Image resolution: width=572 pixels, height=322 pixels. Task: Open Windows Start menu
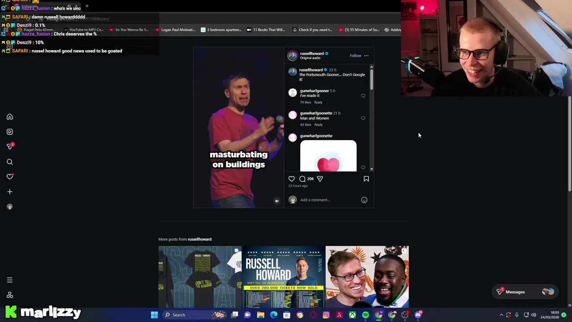pyautogui.click(x=154, y=315)
